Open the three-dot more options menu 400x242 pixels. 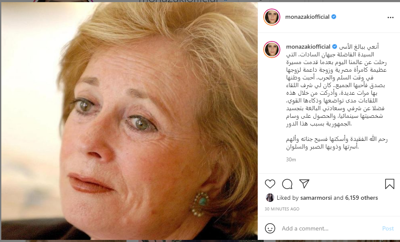[390, 17]
